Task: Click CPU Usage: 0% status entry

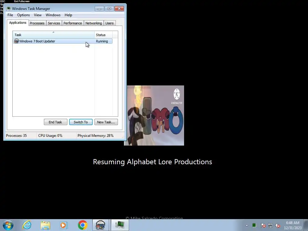Action: click(x=50, y=136)
